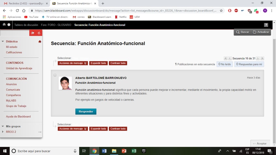Click the red home icon next to Didáctica

click(x=40, y=42)
